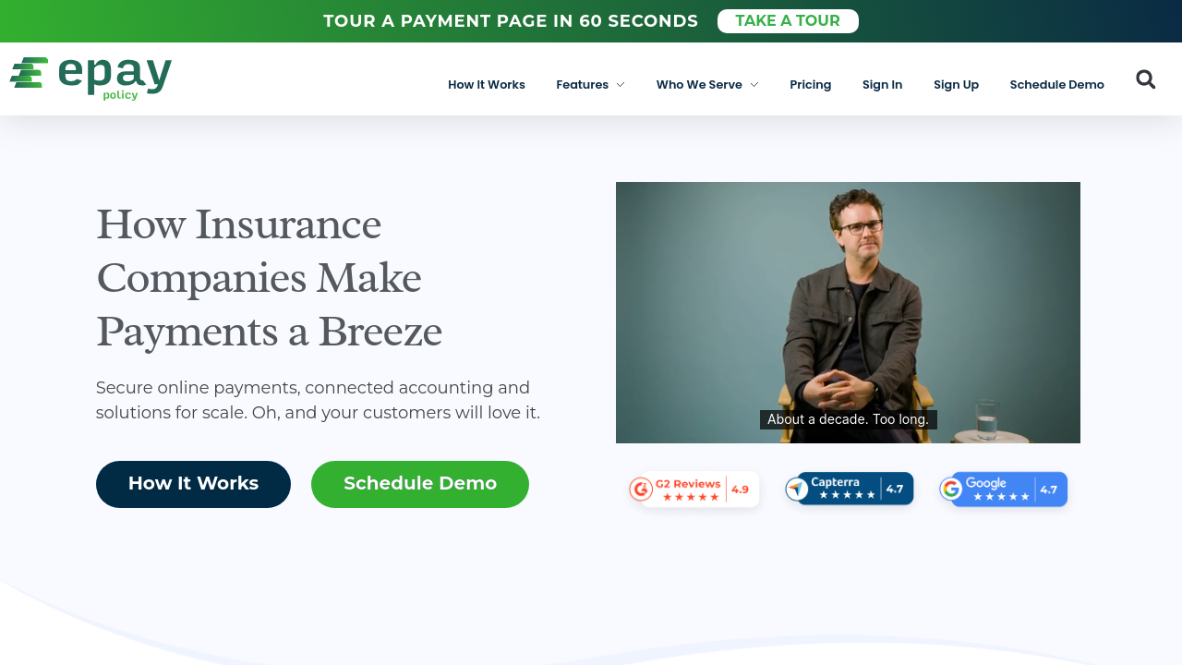Image resolution: width=1182 pixels, height=665 pixels.
Task: Click the dark How It Works button
Action: tap(193, 484)
